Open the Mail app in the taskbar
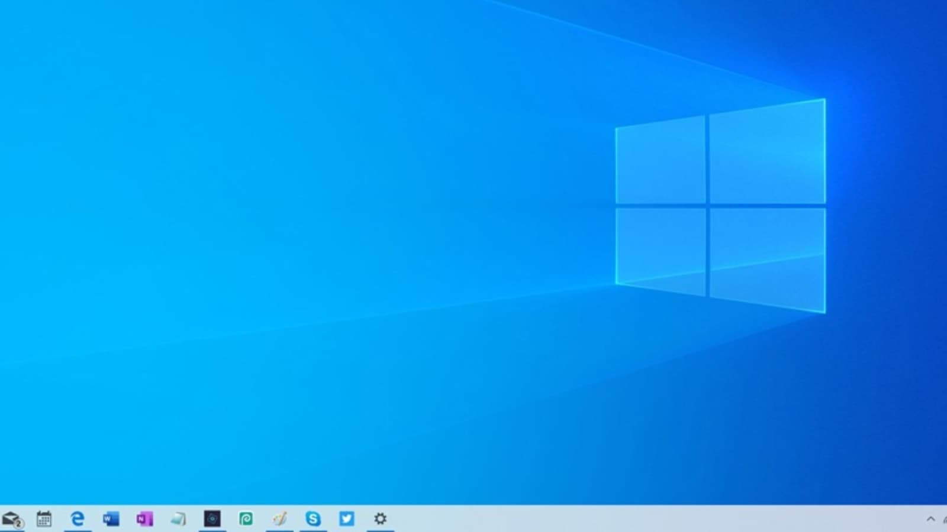Viewport: 947px width, 532px height. click(12, 519)
